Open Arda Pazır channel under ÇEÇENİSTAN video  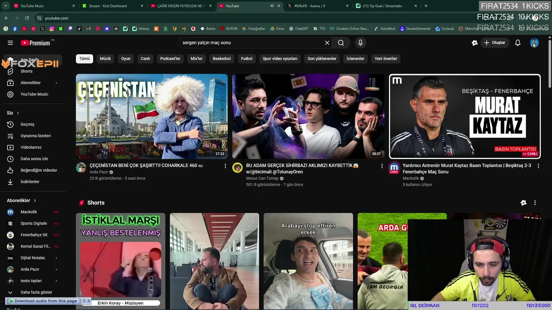point(99,172)
